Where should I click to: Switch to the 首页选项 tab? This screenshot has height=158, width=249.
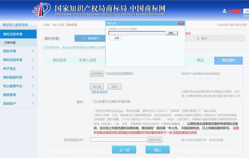point(60,60)
